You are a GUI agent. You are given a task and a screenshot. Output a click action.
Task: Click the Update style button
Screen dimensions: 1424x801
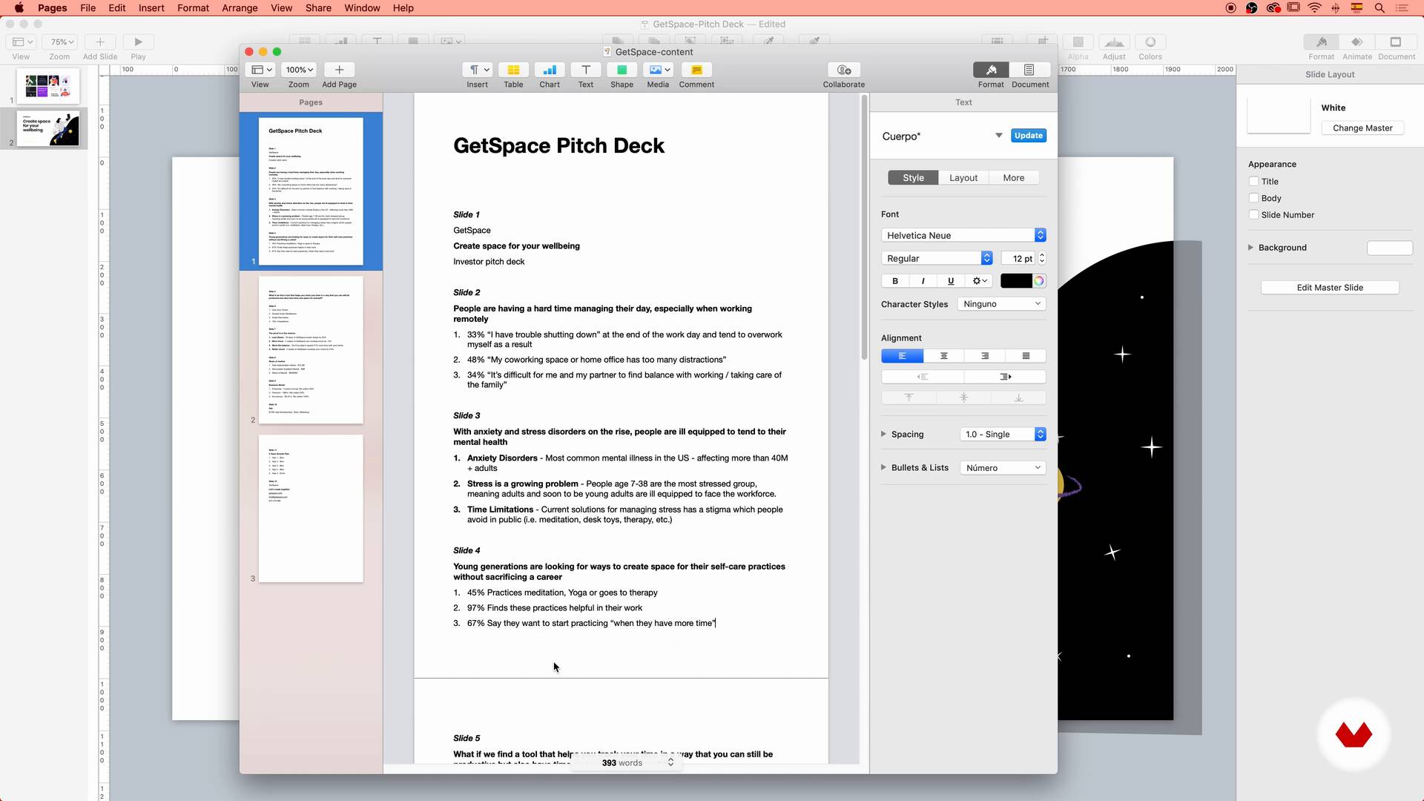(1028, 136)
